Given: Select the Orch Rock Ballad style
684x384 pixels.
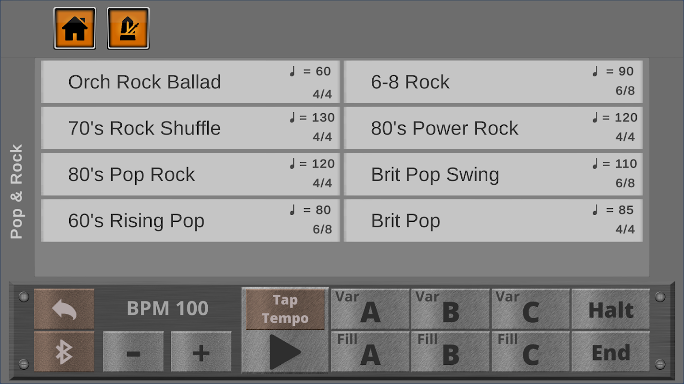Looking at the screenshot, I should 190,82.
